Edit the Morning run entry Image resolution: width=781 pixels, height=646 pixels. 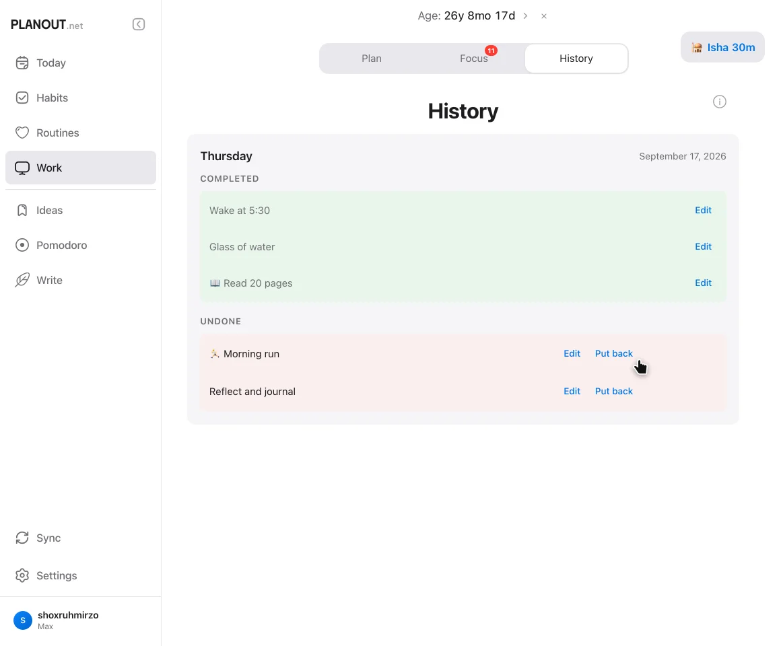572,353
